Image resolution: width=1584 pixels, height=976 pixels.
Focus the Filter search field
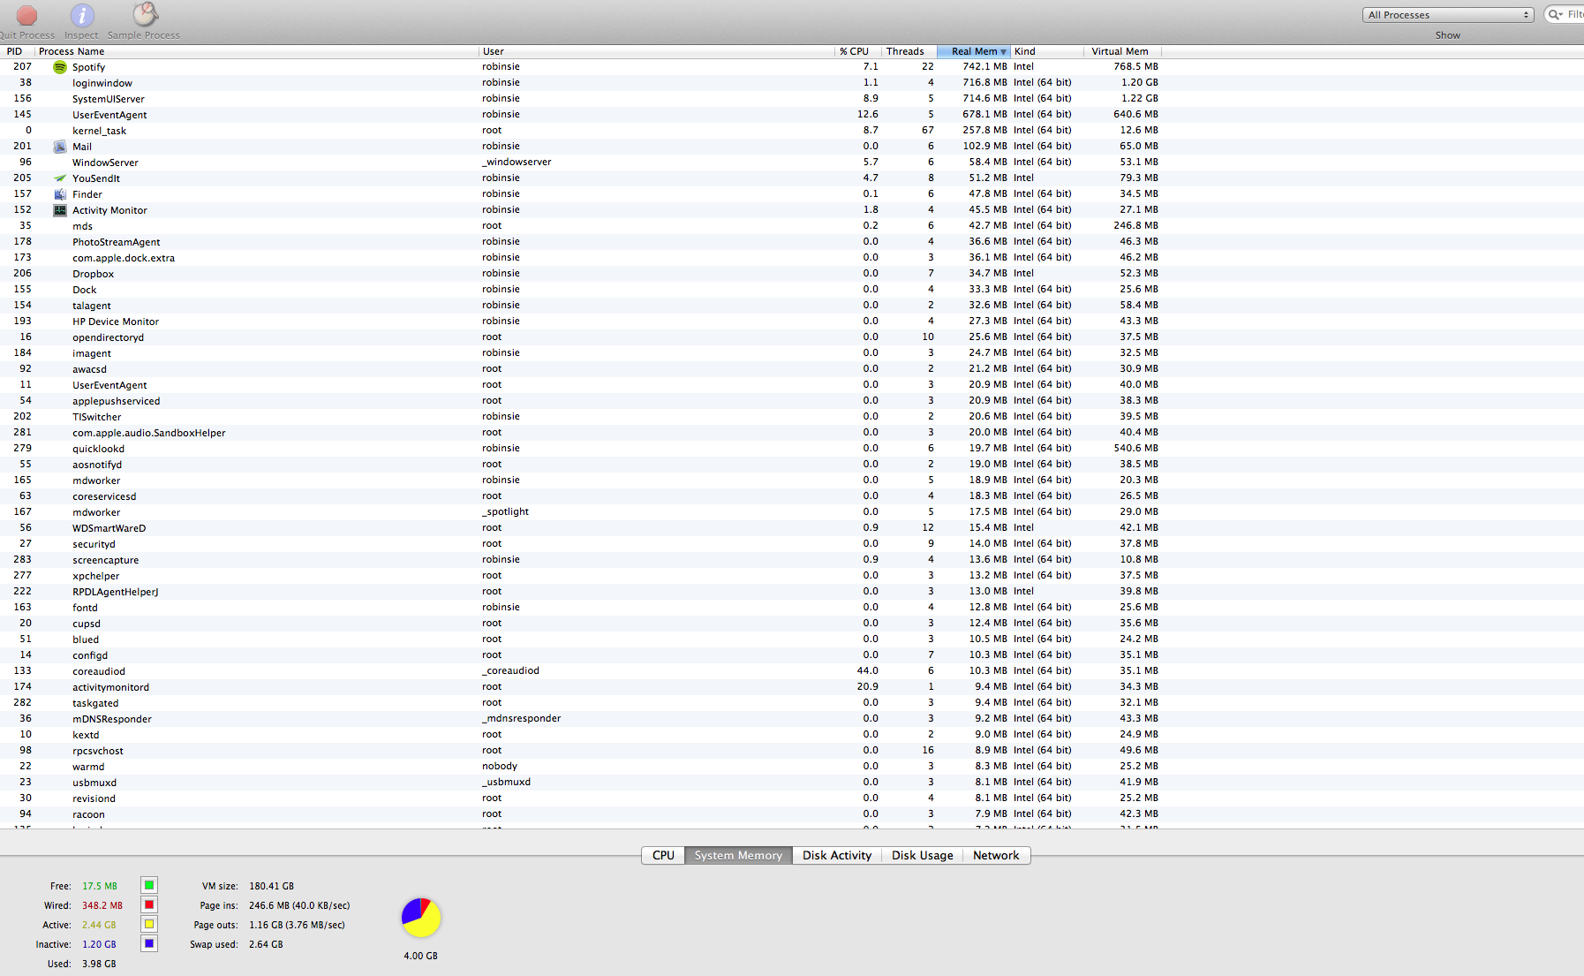(1565, 15)
